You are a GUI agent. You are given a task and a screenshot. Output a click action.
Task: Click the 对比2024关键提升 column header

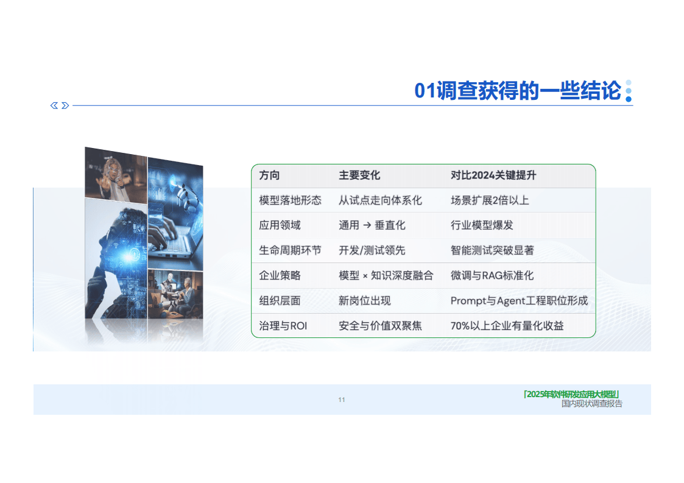[493, 175]
